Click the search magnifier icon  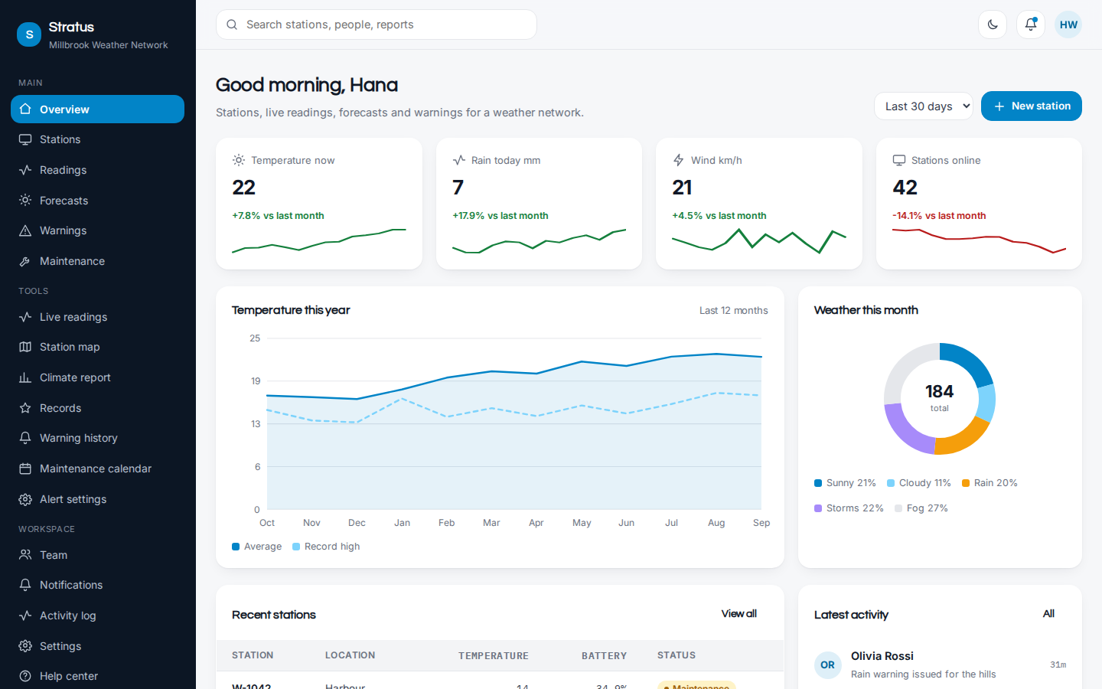pos(232,24)
